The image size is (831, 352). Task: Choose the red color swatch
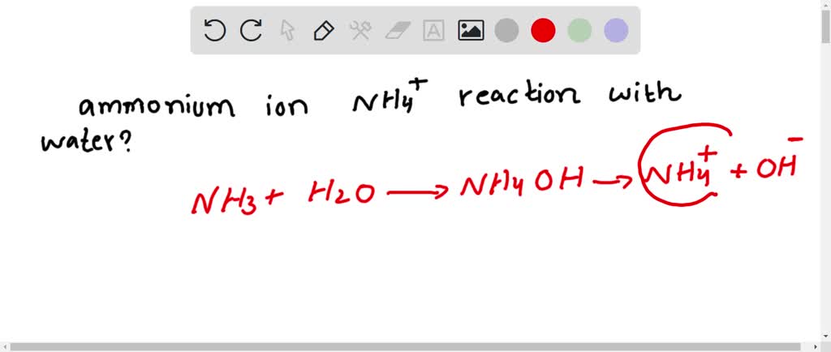[x=543, y=31]
